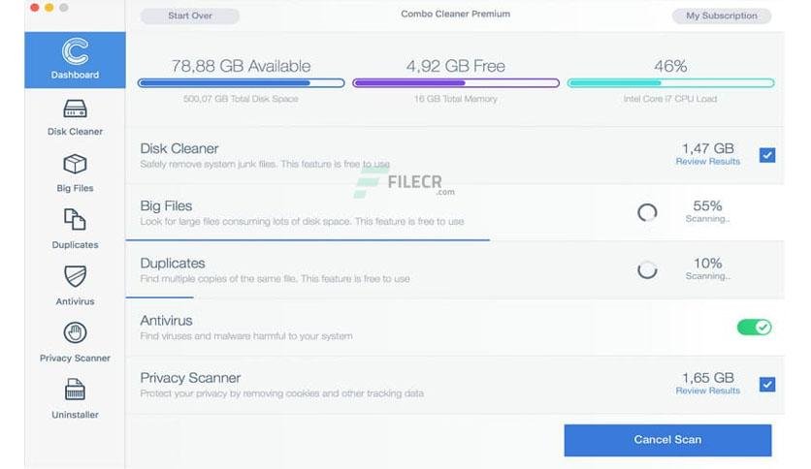Click the Duplicates scanning spinner

[x=647, y=269]
